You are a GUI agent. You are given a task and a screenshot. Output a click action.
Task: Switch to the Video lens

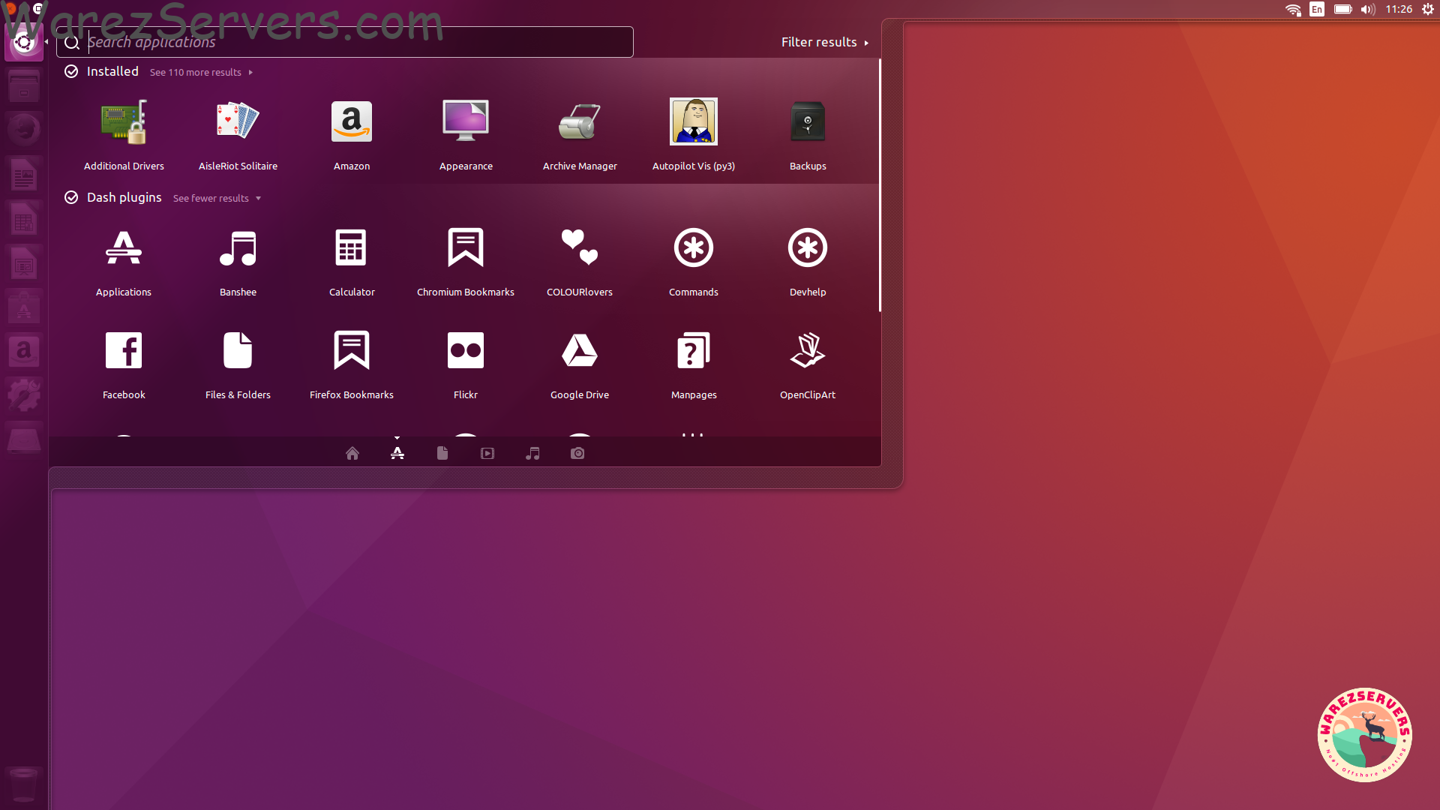tap(487, 453)
